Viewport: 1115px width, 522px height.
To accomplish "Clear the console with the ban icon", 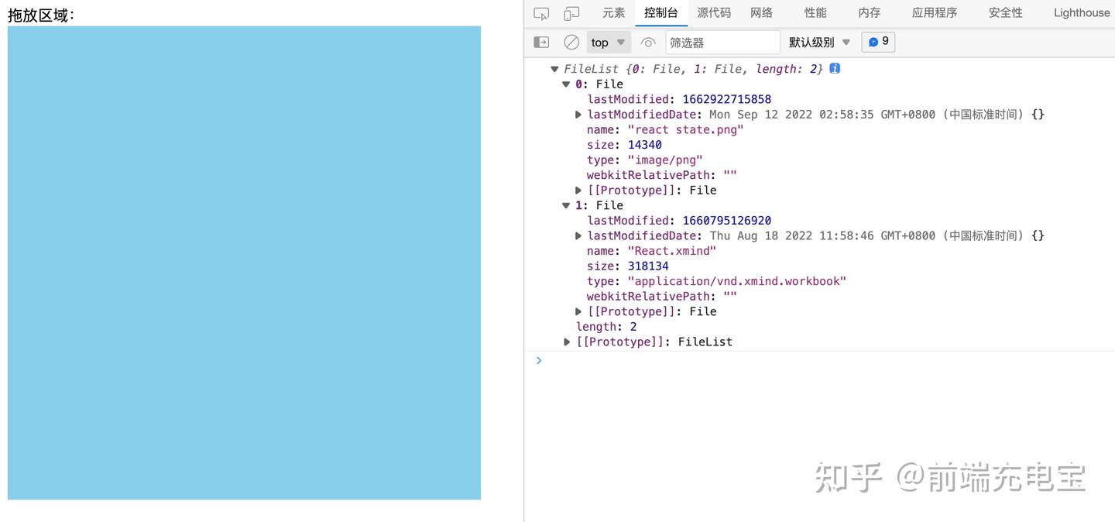I will [x=571, y=42].
